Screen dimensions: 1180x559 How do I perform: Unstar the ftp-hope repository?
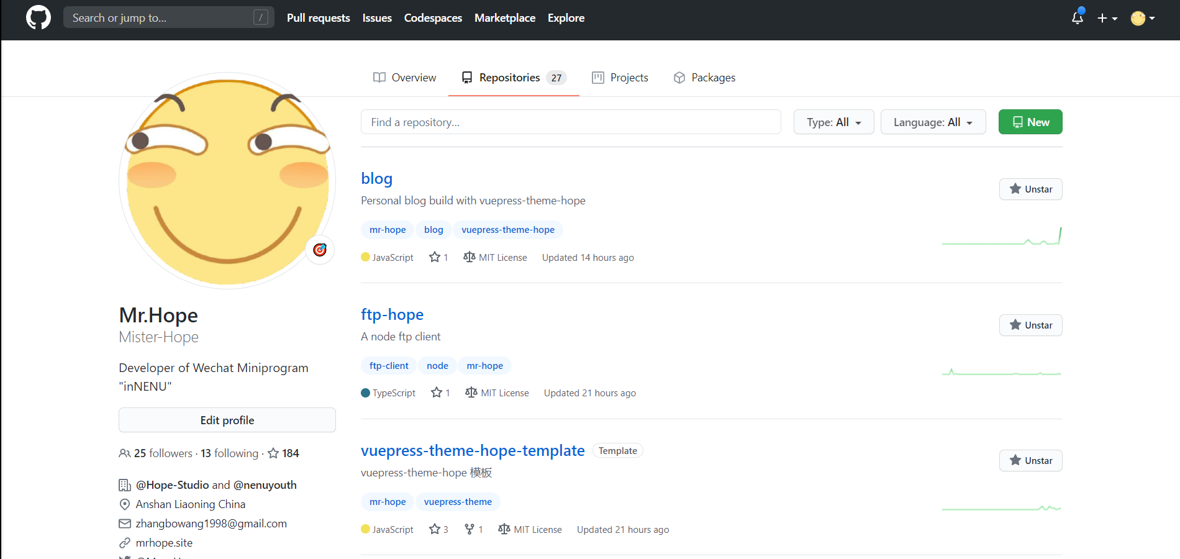pyautogui.click(x=1030, y=325)
